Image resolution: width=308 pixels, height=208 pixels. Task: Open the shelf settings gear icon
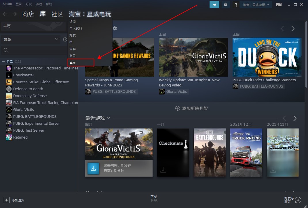115,28
